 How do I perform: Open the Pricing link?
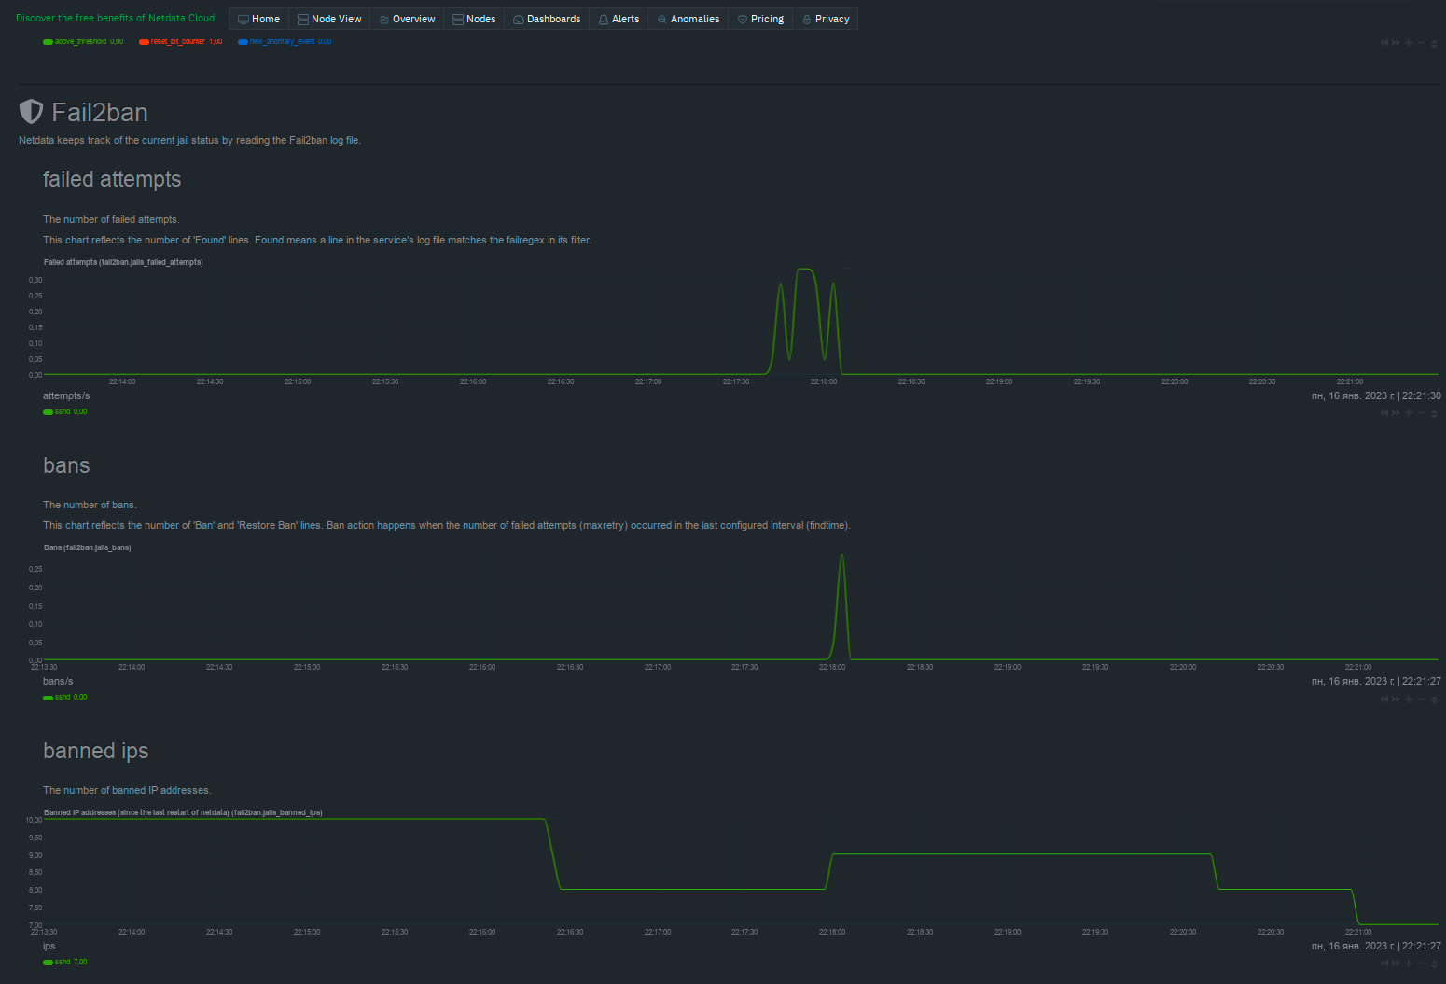click(760, 19)
